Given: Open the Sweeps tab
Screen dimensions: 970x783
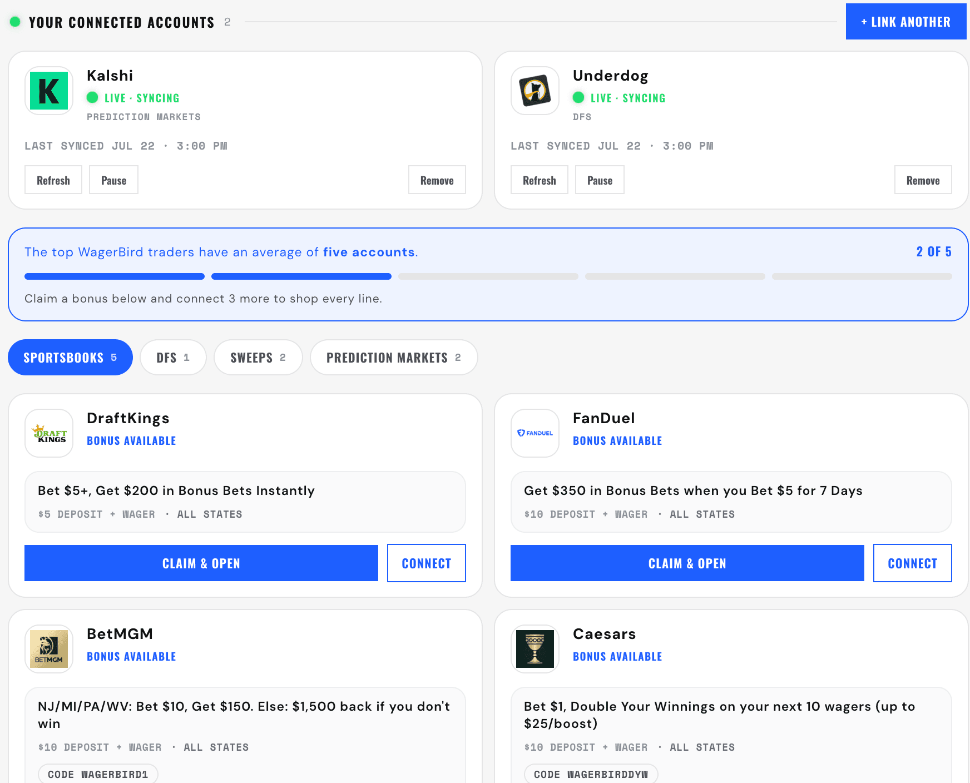Looking at the screenshot, I should pos(258,357).
